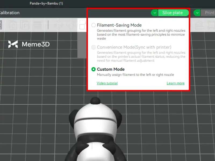Click the open-box icon right of the popup
This screenshot has width=215, height=161.
[x=199, y=25]
